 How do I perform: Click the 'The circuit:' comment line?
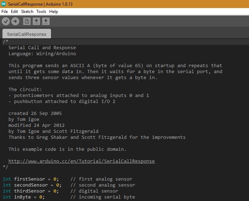pos(25,90)
